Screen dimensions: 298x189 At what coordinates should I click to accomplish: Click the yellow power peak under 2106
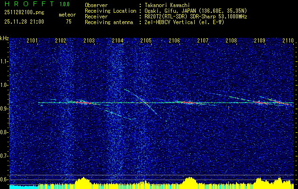[x=190, y=182]
